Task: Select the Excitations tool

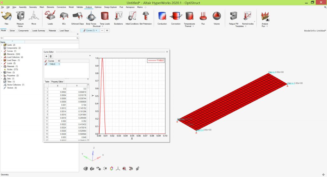Action: tap(118, 17)
